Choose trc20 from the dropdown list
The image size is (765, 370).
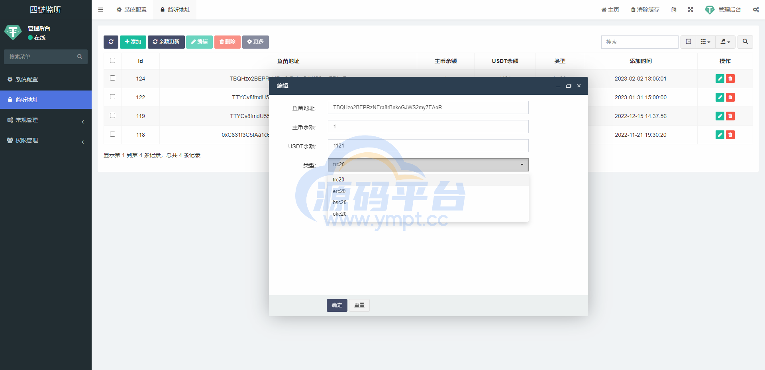click(x=428, y=180)
